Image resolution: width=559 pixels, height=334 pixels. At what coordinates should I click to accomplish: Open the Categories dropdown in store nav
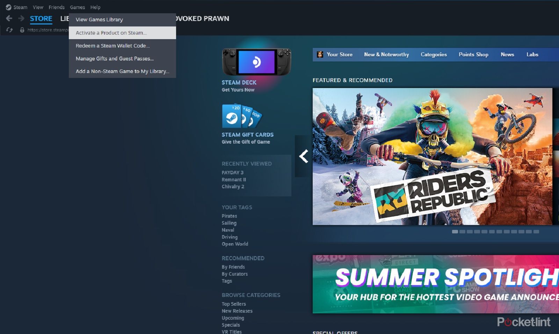[x=434, y=55]
